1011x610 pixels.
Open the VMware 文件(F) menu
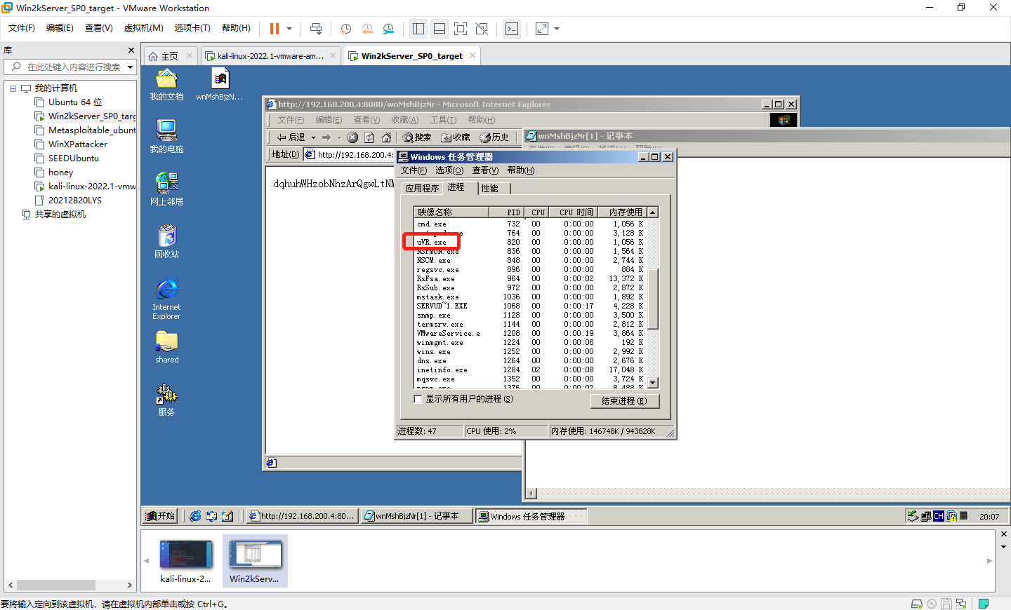point(22,28)
